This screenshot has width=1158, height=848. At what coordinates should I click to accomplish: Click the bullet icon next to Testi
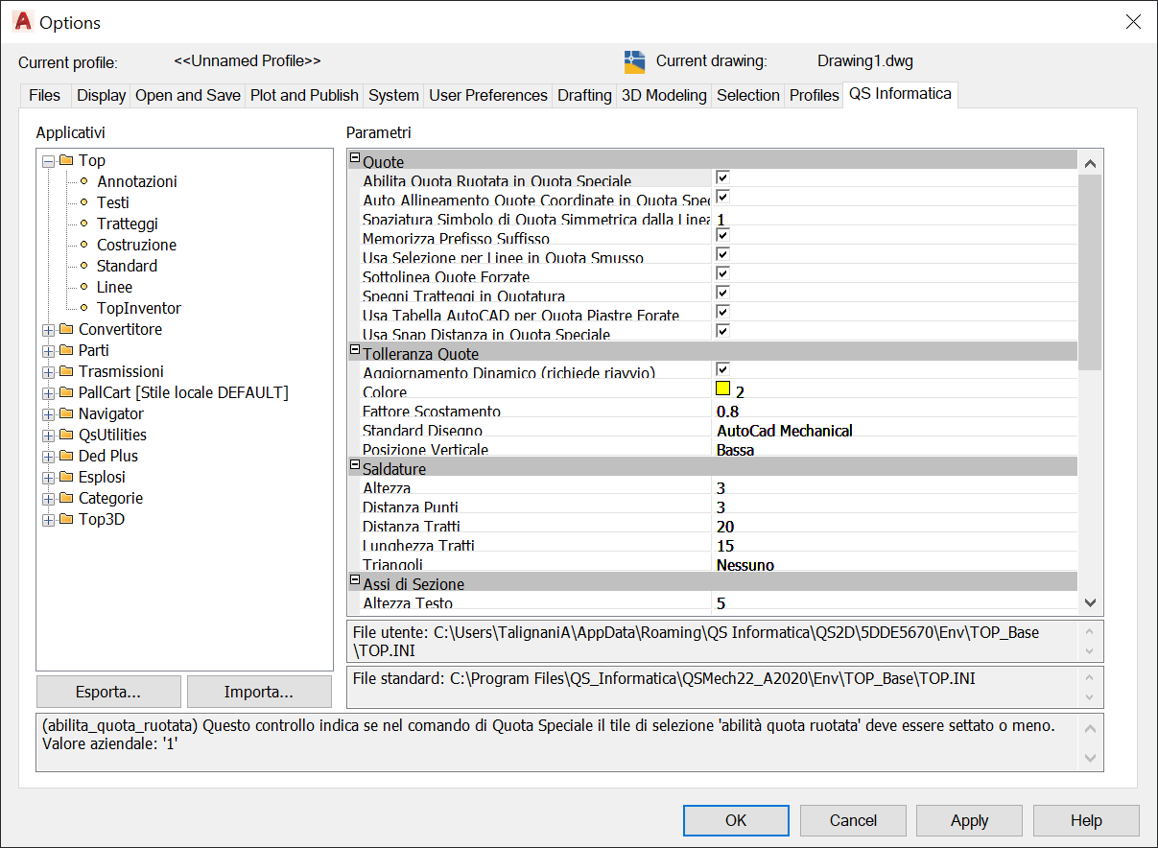[83, 202]
